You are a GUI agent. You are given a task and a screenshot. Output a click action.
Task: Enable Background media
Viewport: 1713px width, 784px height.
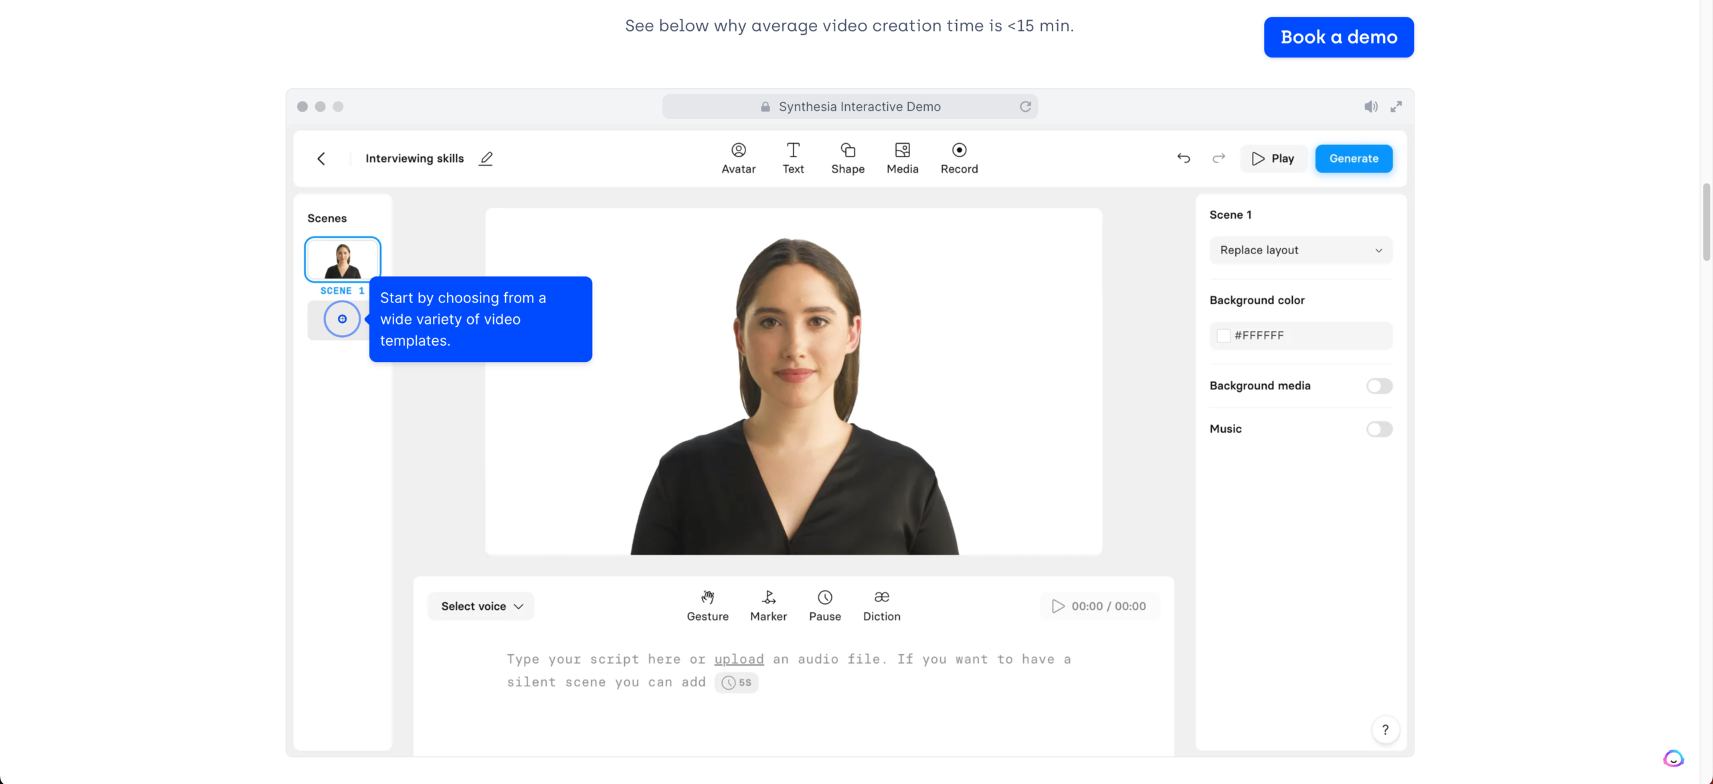tap(1380, 385)
